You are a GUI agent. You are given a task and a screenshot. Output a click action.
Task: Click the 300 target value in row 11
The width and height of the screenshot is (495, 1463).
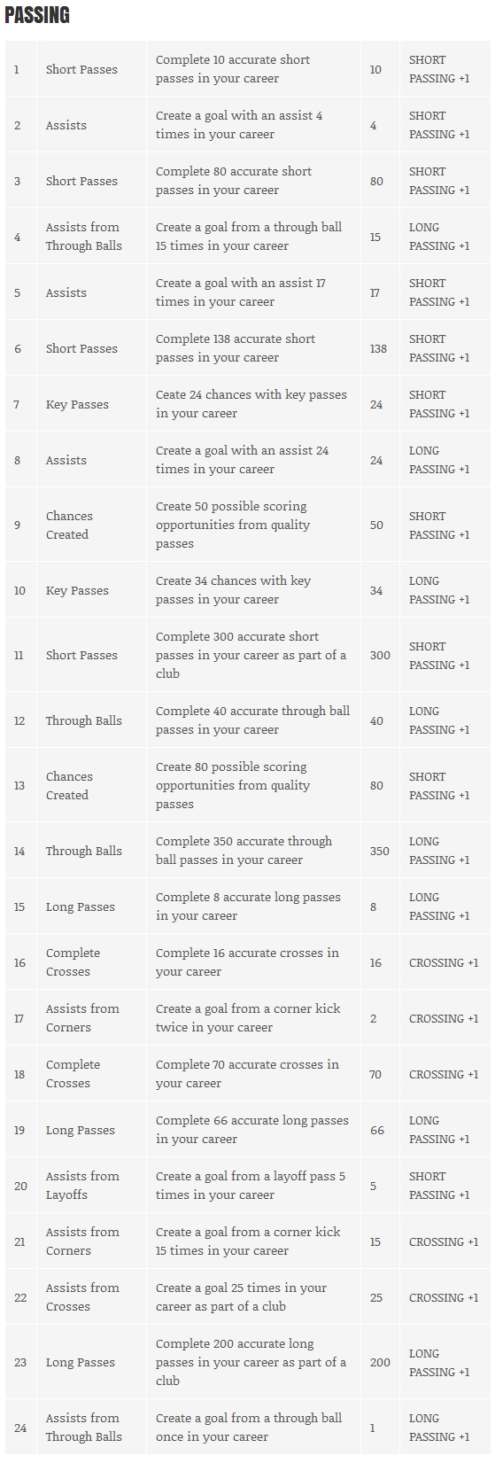[380, 655]
